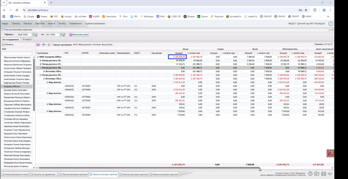The image size is (348, 179).
Task: Click the 'ОКТМО' column header
Action: (x=90, y=53)
